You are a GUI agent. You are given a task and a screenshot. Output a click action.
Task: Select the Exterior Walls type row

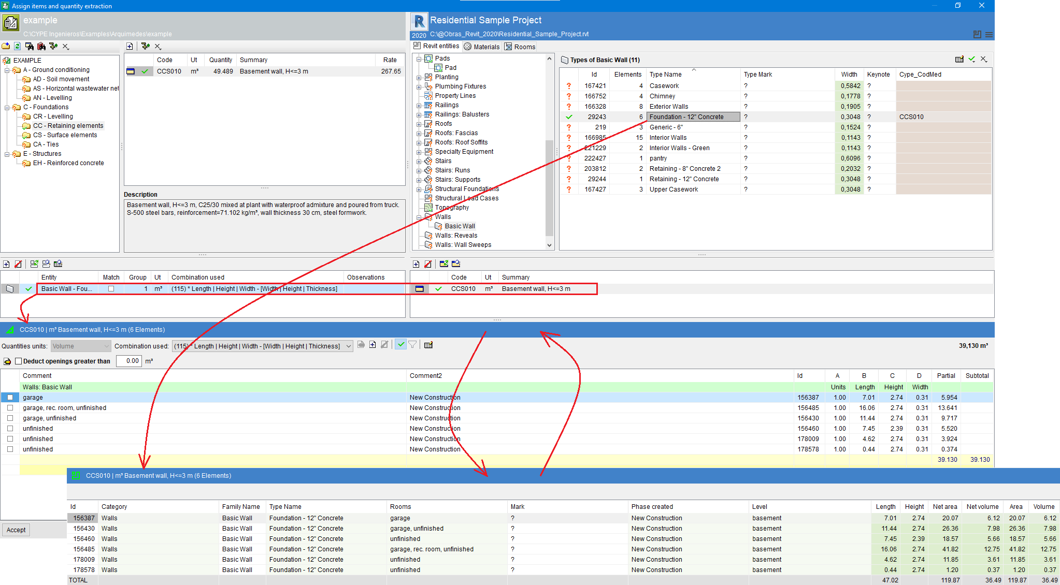click(x=775, y=107)
